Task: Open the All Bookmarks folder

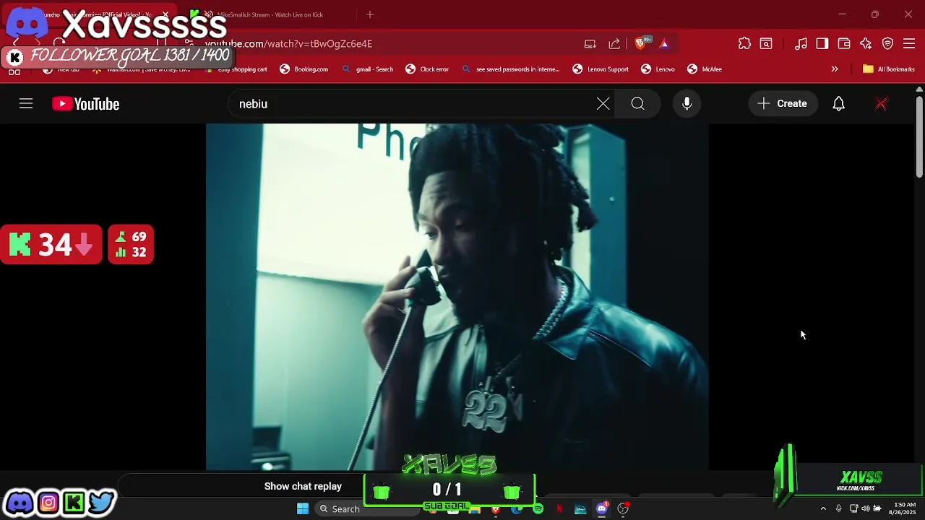Action: [x=889, y=69]
